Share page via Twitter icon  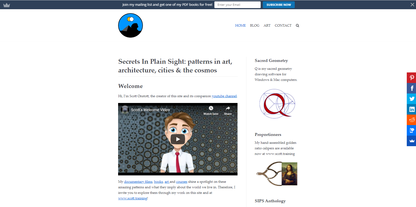point(412,99)
